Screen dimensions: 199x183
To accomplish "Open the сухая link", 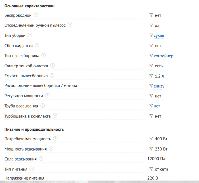I will click(159, 36).
